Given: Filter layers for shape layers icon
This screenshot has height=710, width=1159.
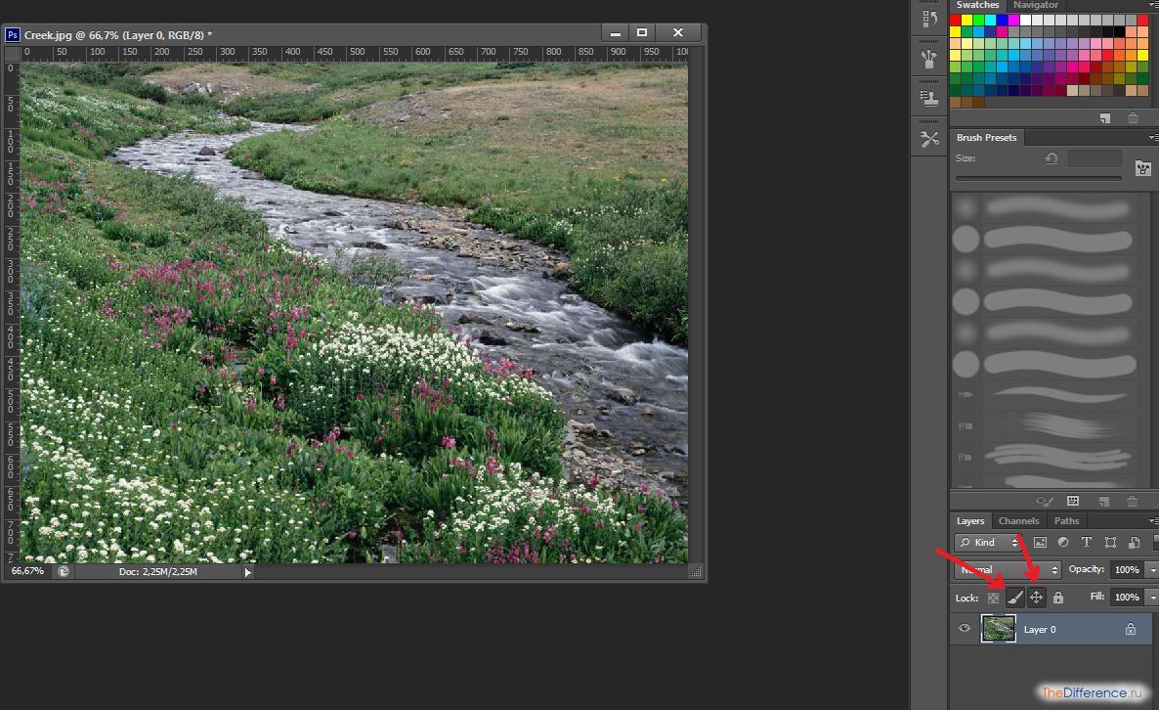Looking at the screenshot, I should (1110, 543).
